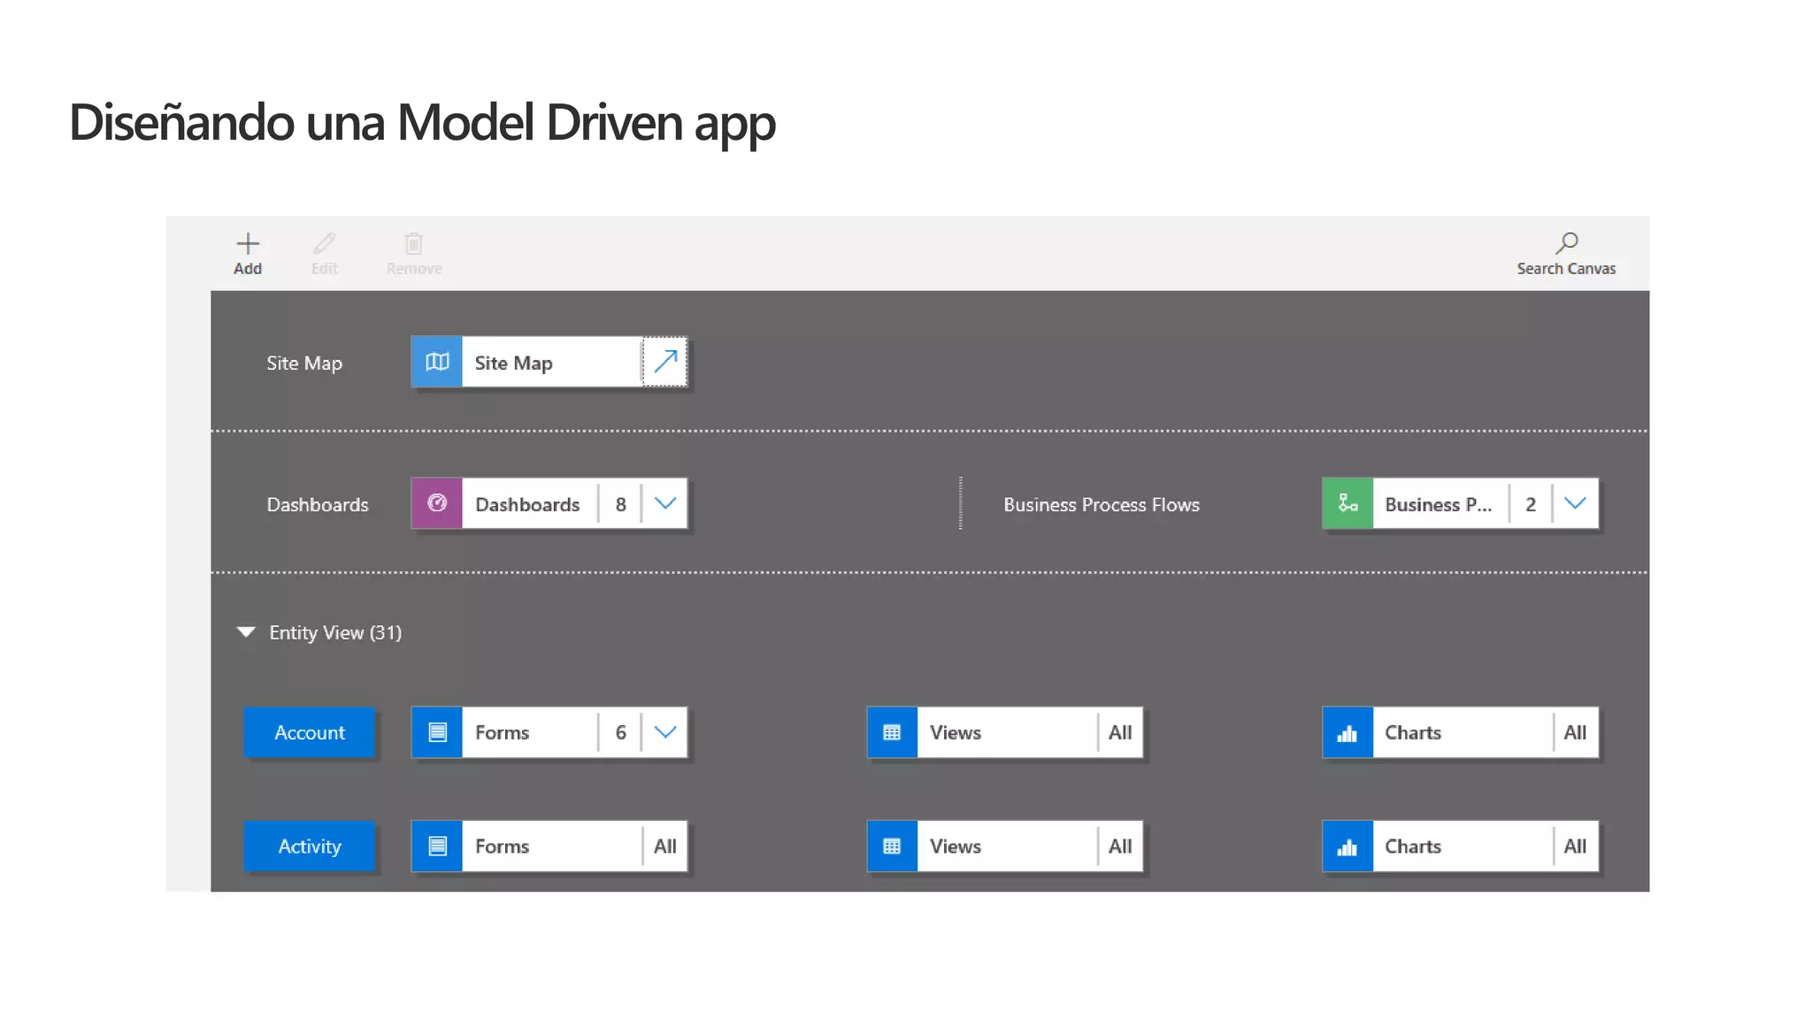Expand the Dashboards dropdown chevron
Viewport: 1812px width, 1019px height.
pos(665,503)
